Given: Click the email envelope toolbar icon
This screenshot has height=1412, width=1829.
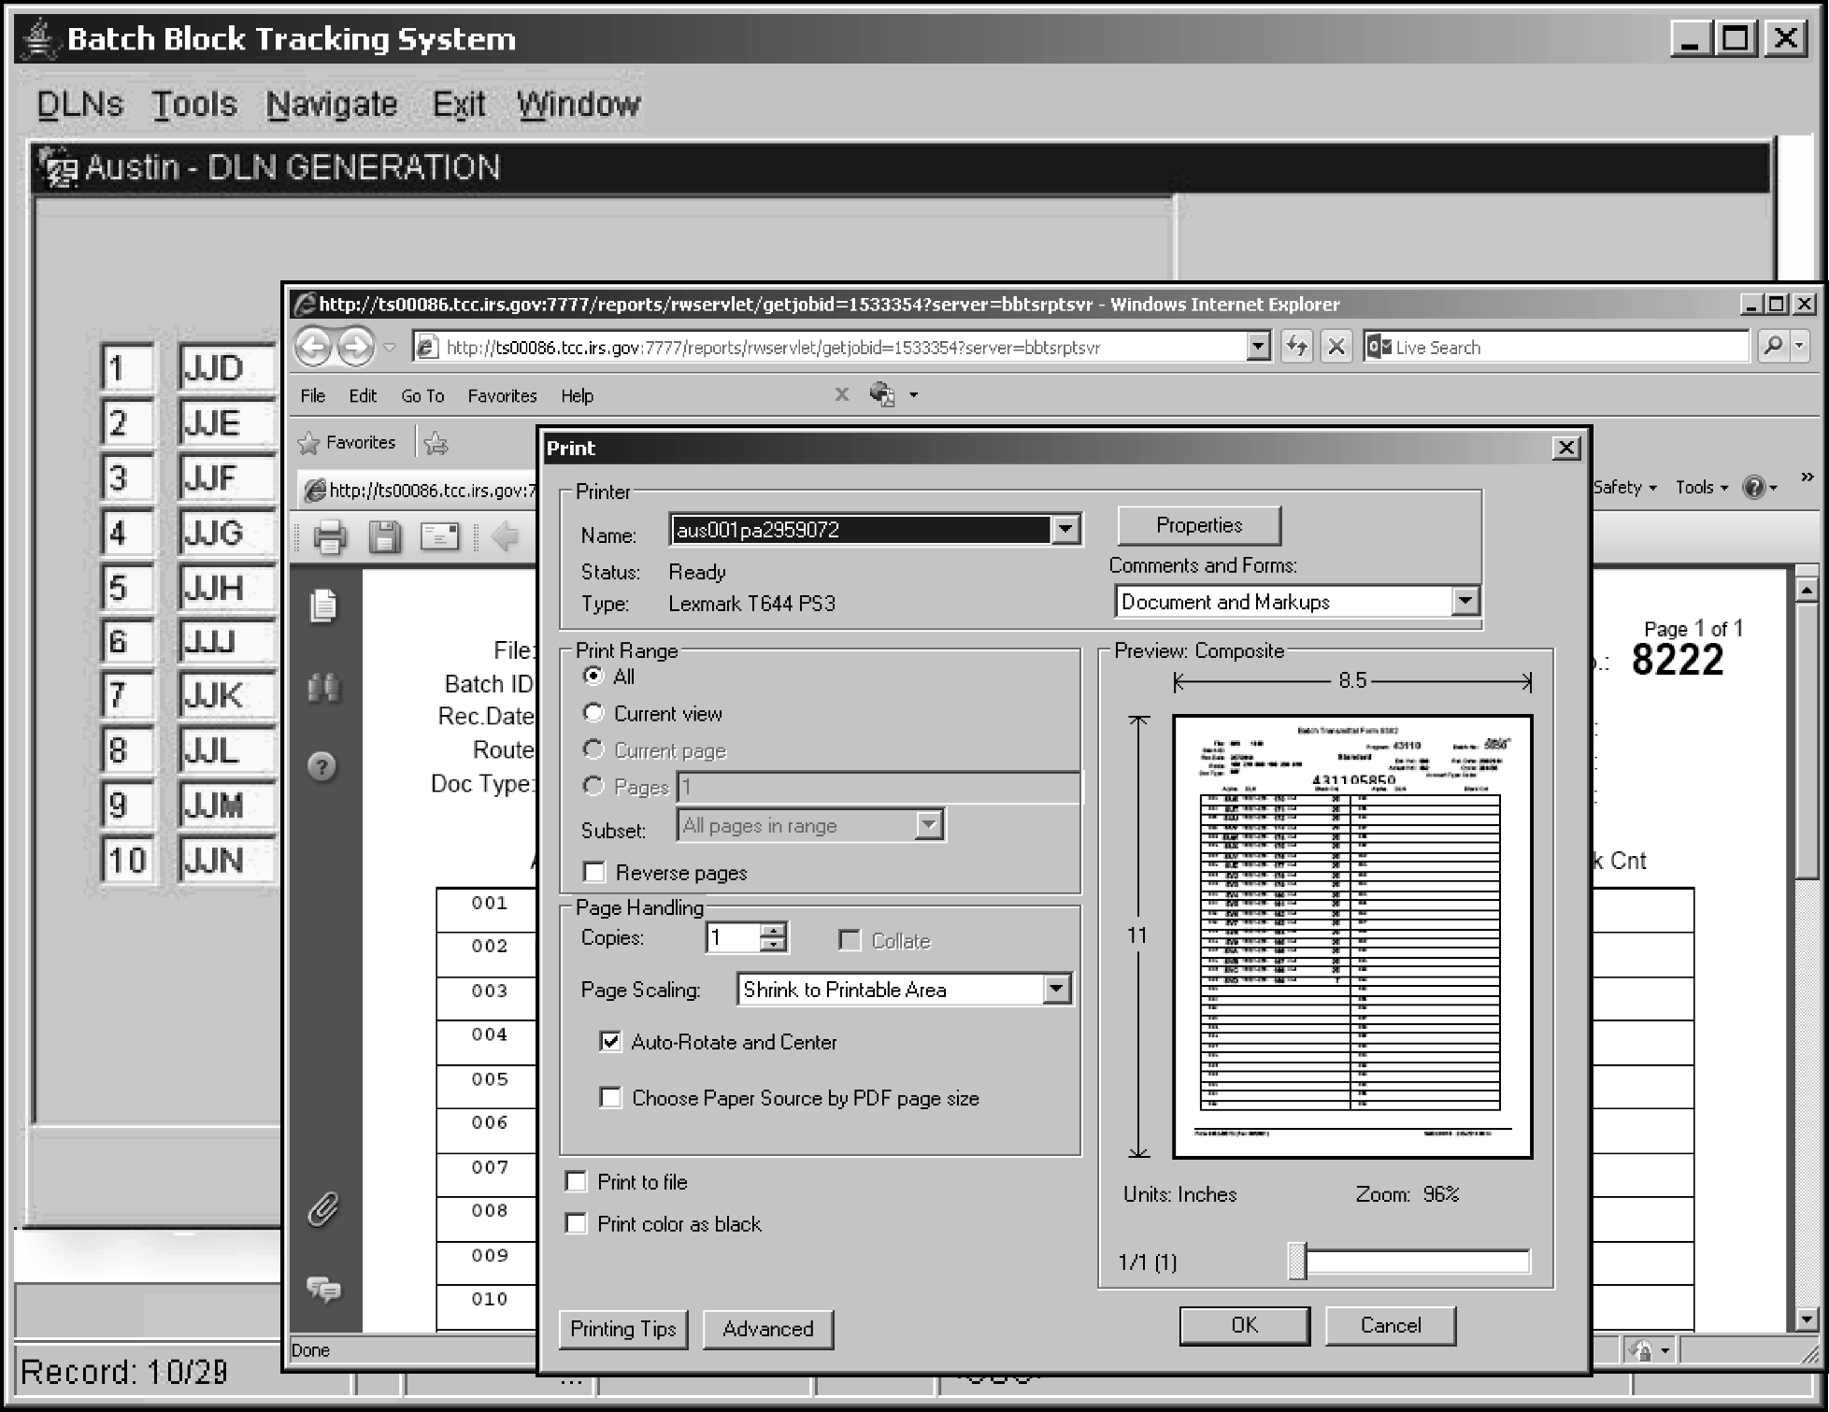Looking at the screenshot, I should coord(439,537).
